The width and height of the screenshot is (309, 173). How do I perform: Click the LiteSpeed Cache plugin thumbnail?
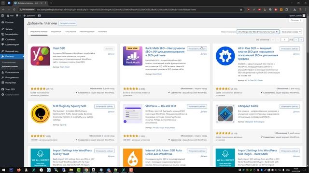coord(225,114)
